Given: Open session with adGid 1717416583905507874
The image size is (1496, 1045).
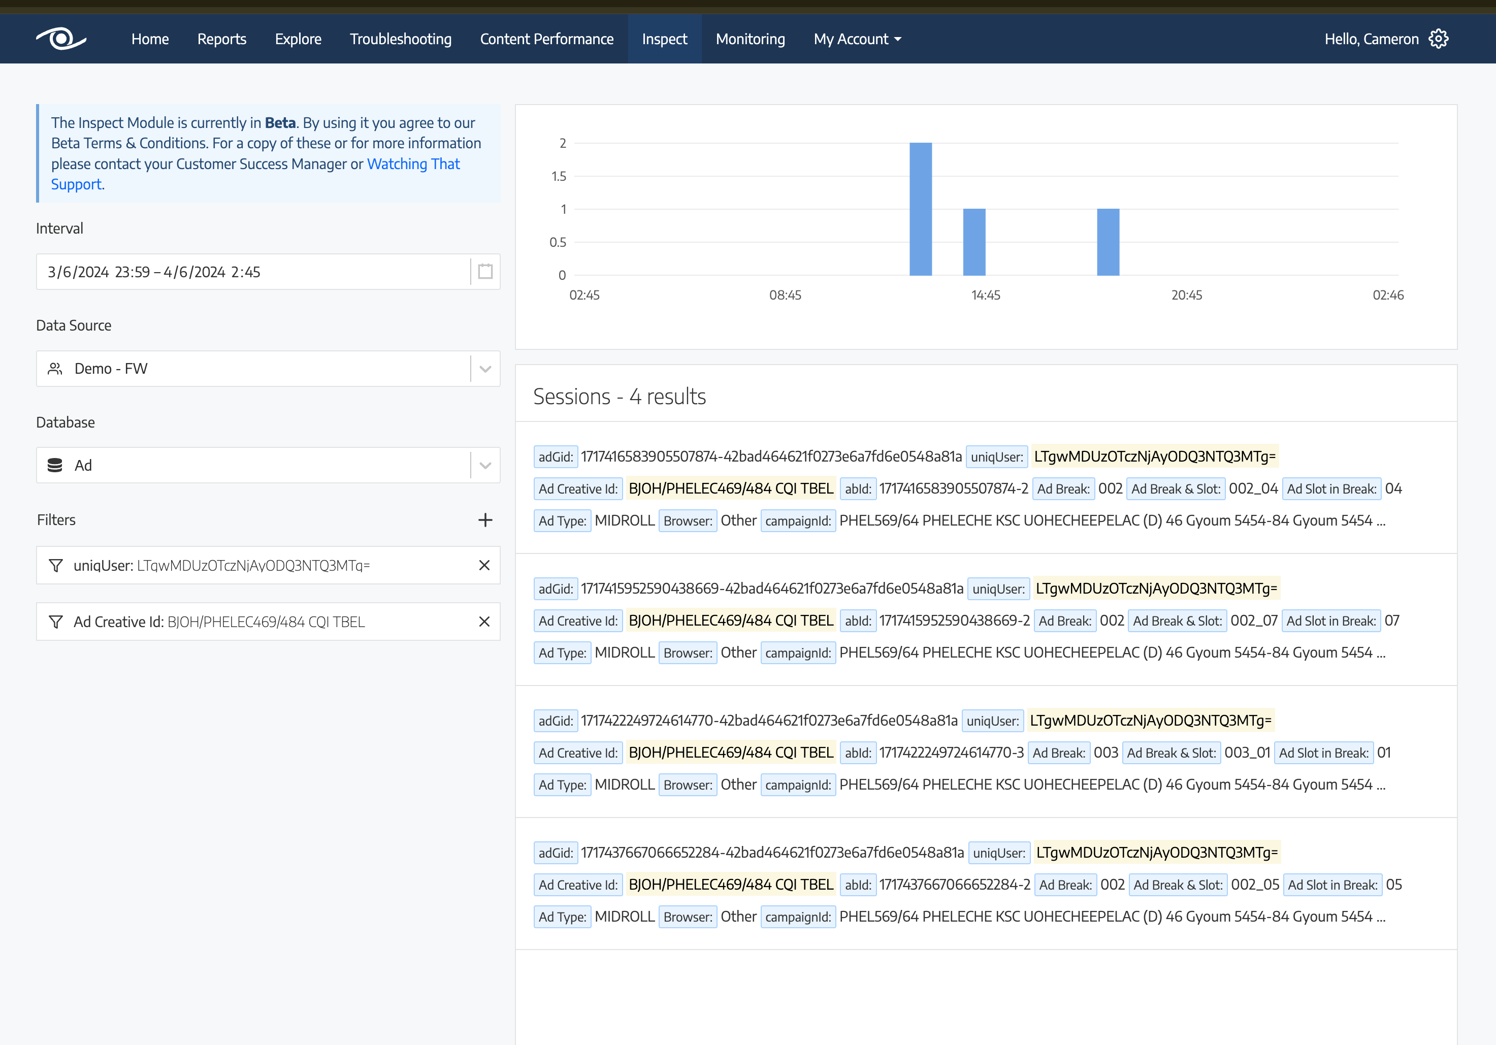Looking at the screenshot, I should coord(986,488).
